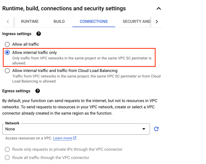Switch to the RUNTIME tab

tap(30, 22)
